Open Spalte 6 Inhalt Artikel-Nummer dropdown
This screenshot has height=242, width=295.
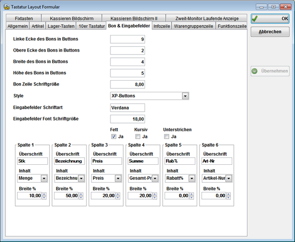[x=229, y=178]
